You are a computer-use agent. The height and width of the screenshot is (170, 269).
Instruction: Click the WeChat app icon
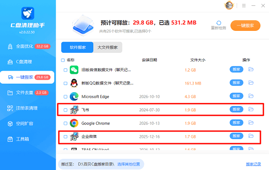click(x=74, y=70)
